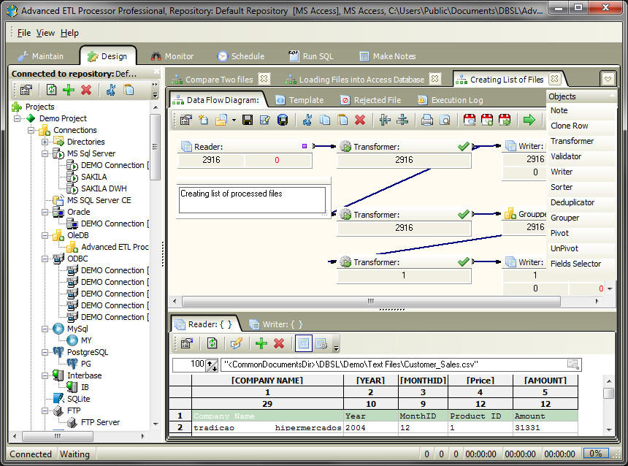Click the refresh icon in repository panel toolbar
This screenshot has width=628, height=466.
click(51, 90)
